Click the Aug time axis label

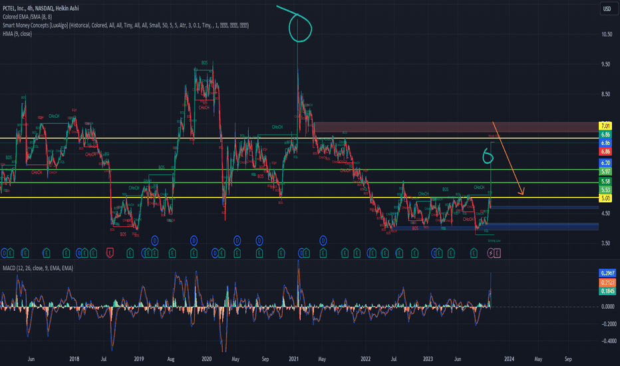pos(170,359)
